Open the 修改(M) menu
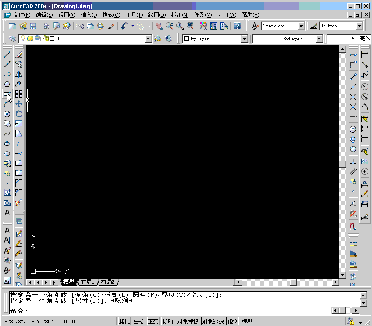 (203, 15)
